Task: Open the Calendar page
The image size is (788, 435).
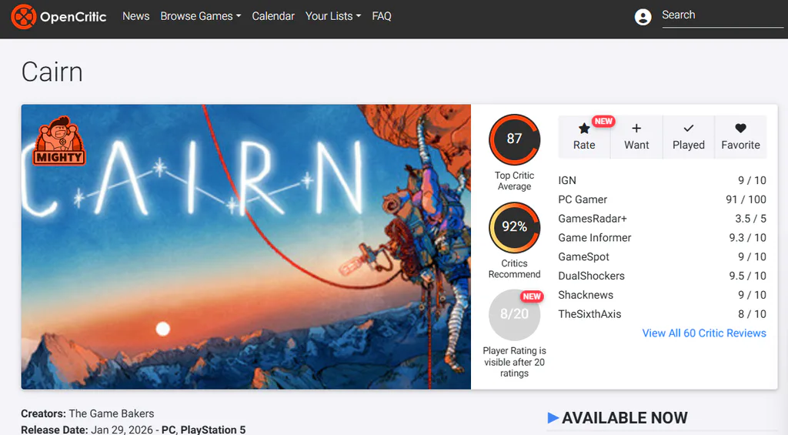Action: 273,16
